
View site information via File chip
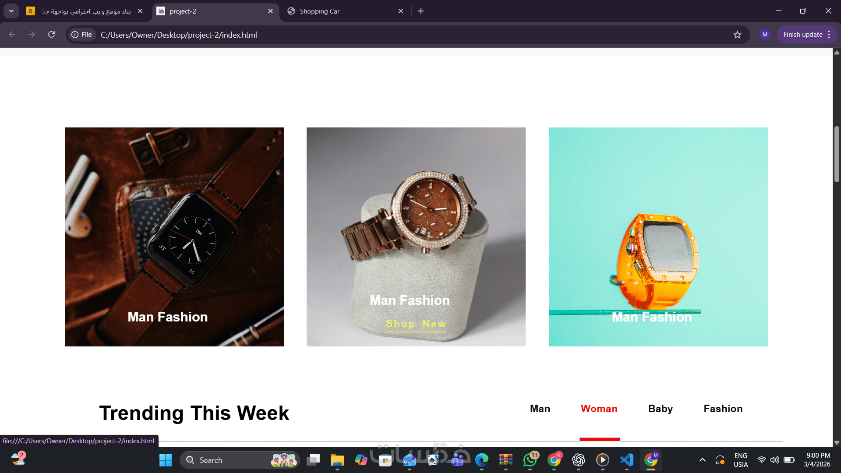point(82,35)
